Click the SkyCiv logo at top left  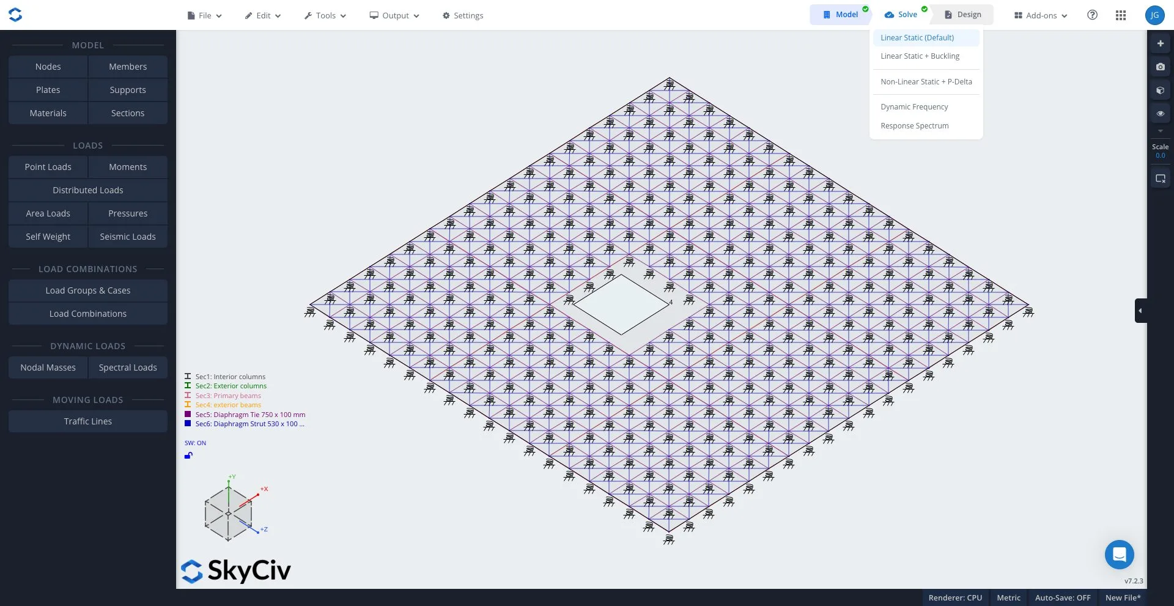coord(15,15)
